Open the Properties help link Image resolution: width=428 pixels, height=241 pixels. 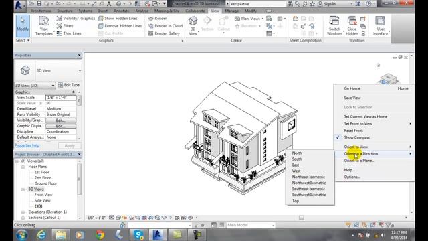point(27,145)
